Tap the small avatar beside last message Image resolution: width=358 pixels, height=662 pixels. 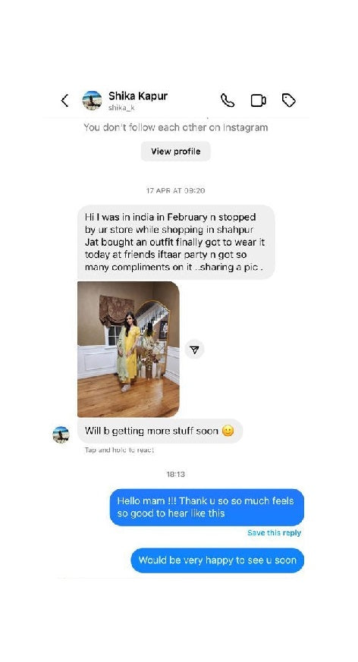pyautogui.click(x=61, y=435)
